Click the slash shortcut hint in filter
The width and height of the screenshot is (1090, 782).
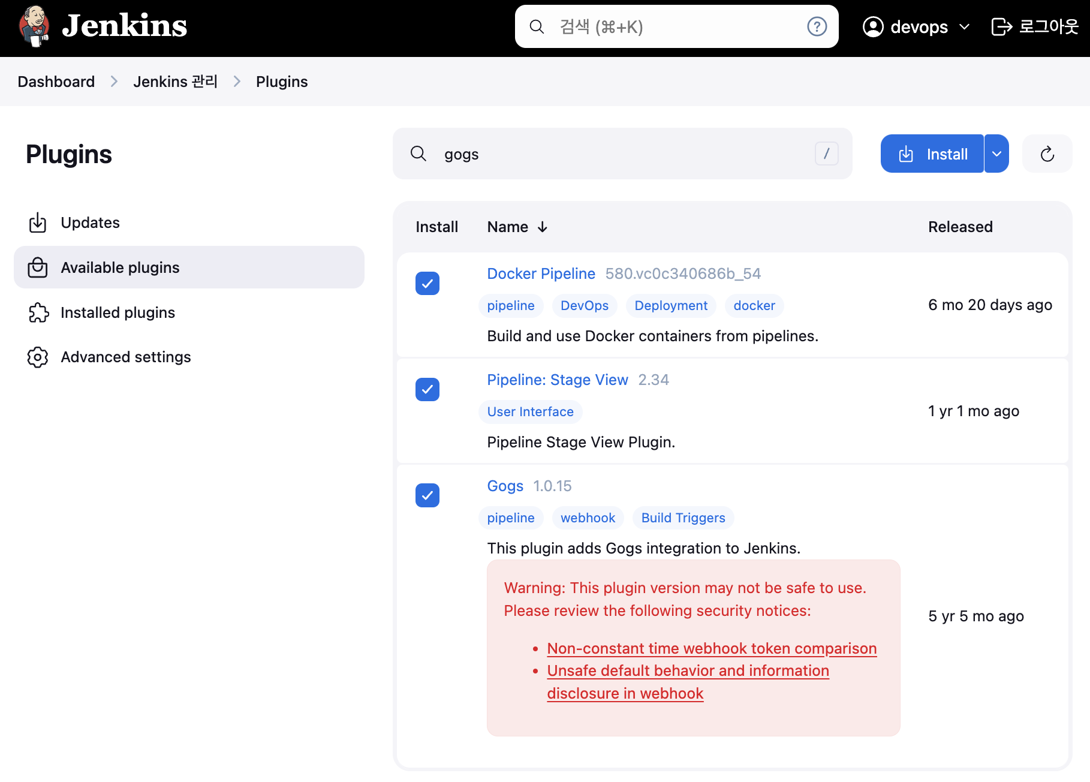[x=826, y=154]
